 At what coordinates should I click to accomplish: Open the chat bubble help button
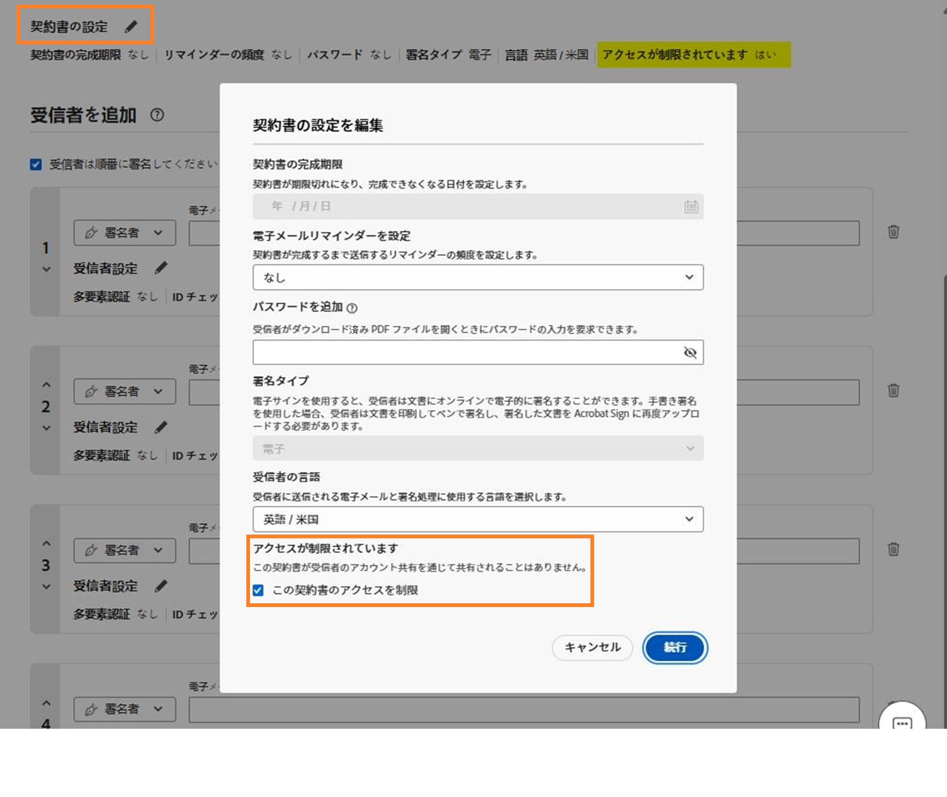[902, 723]
